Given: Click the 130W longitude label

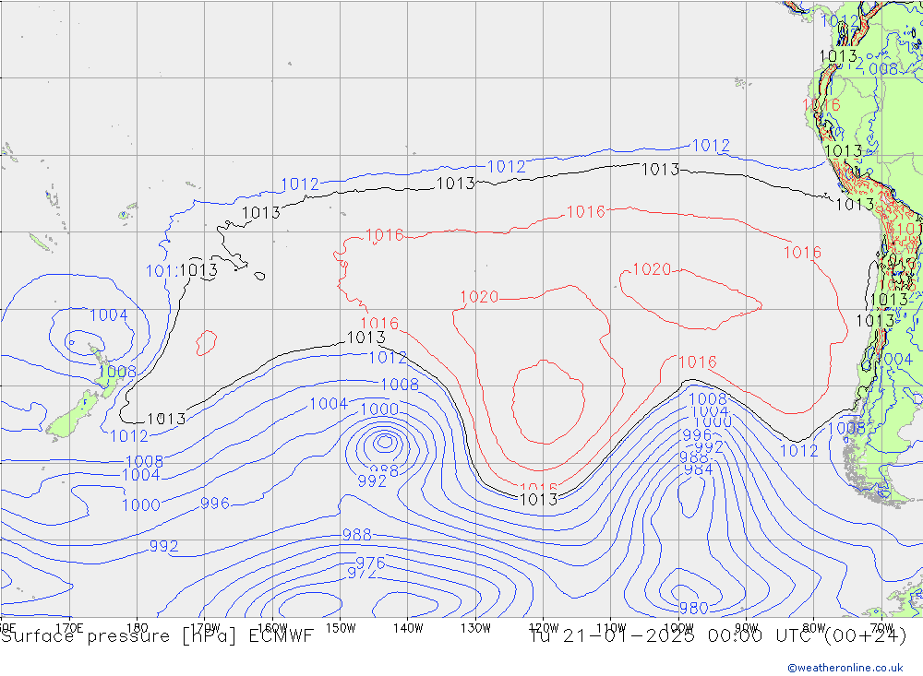Looking at the screenshot, I should pos(475,628).
